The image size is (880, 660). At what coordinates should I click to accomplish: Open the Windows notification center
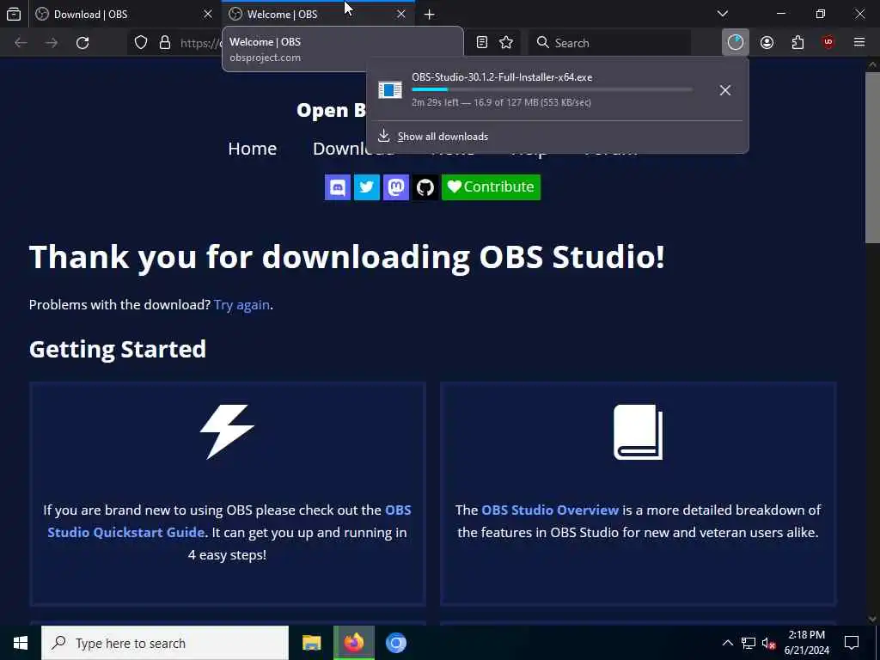point(852,643)
